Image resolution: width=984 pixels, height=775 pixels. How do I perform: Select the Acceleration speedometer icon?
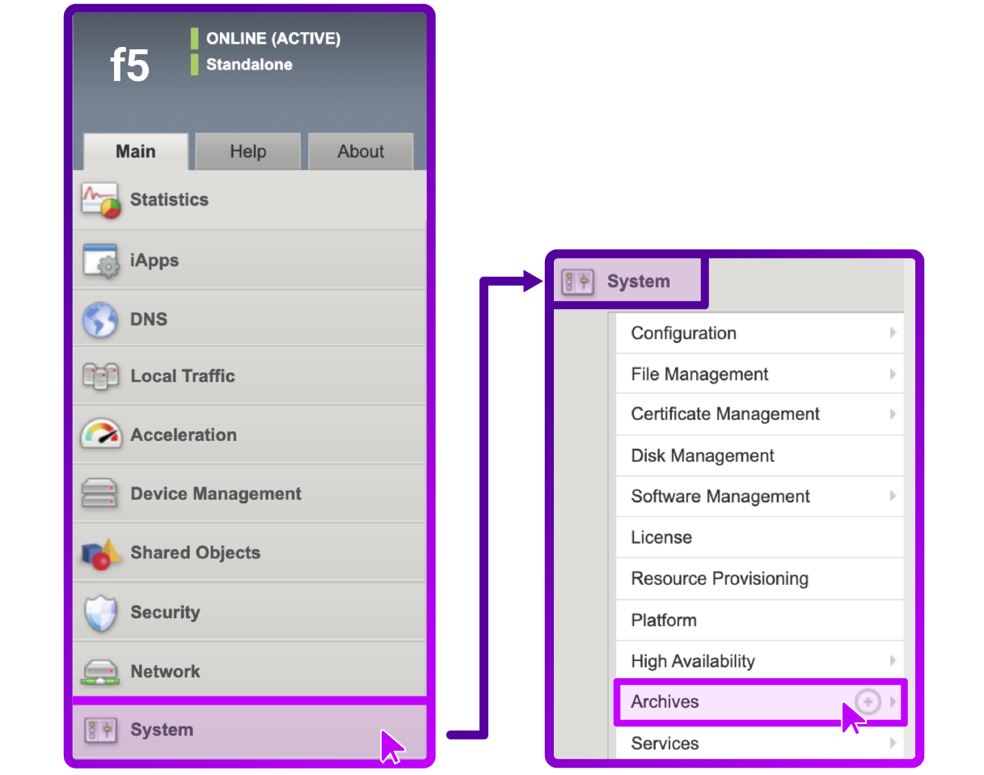pos(100,434)
